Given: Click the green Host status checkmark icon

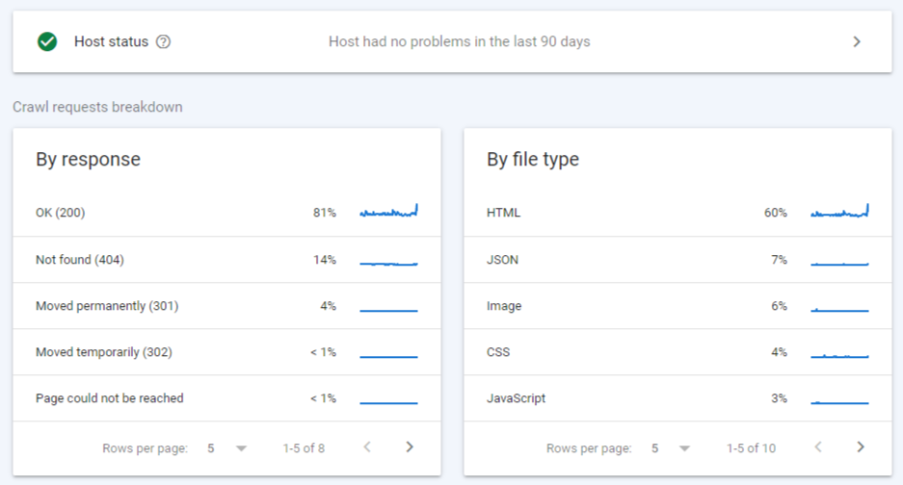Looking at the screenshot, I should [46, 41].
